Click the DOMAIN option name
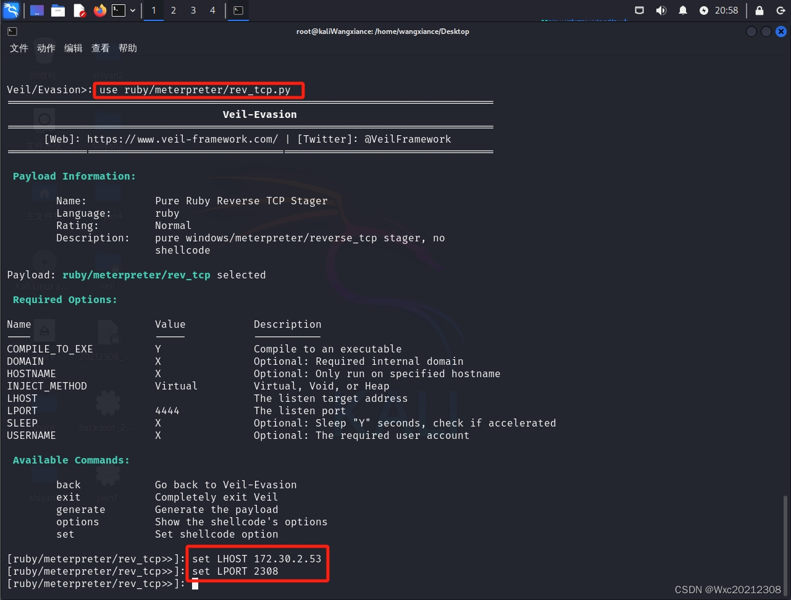The height and width of the screenshot is (600, 791). tap(25, 362)
